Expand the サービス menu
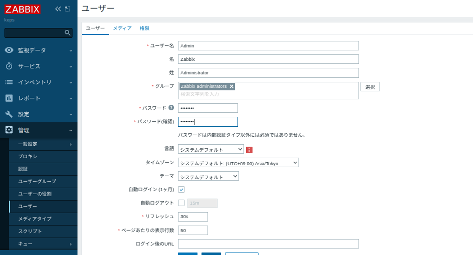473x255 pixels. point(70,66)
